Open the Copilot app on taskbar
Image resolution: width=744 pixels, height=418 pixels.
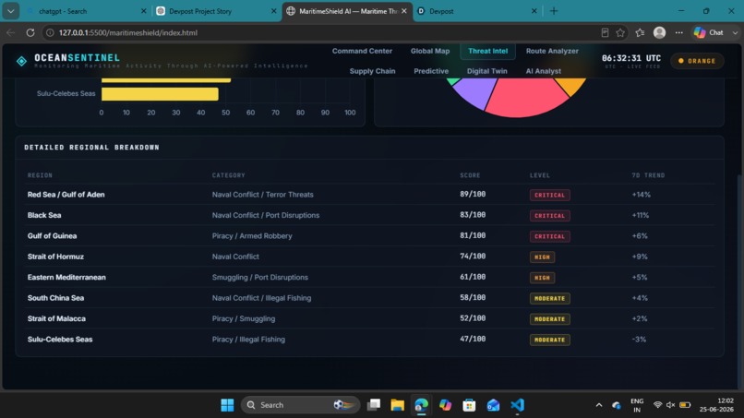445,405
